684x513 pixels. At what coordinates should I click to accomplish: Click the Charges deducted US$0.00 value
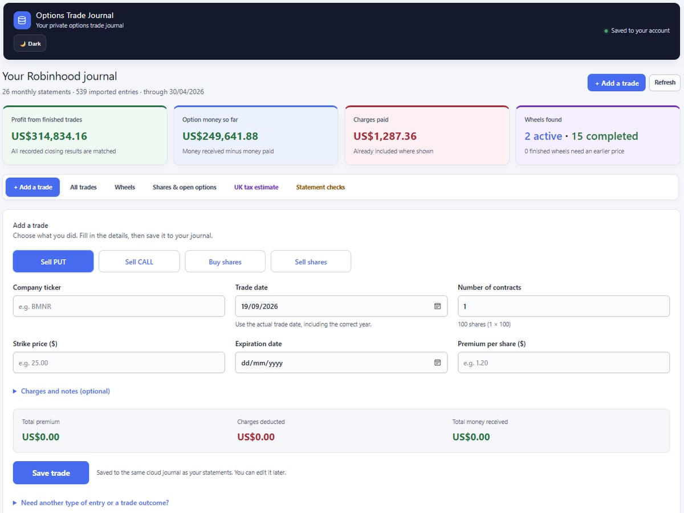pos(256,437)
